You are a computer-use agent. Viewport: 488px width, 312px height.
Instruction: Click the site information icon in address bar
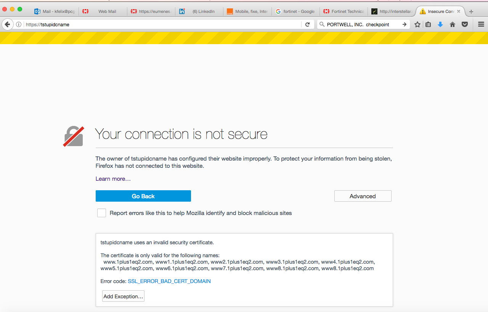18,24
